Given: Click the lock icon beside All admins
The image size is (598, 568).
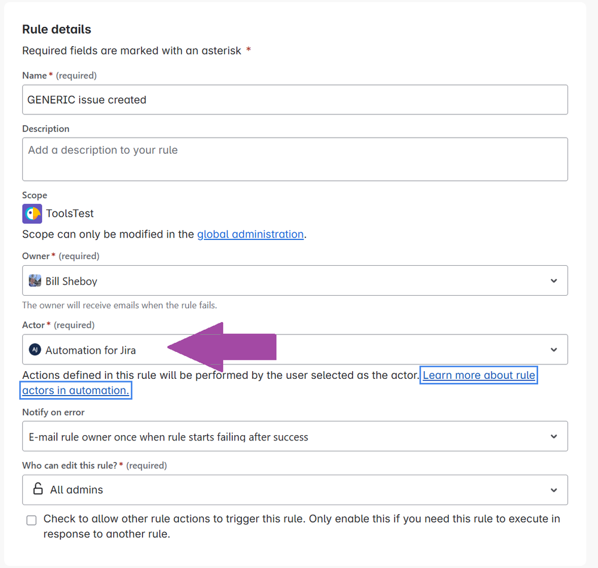Looking at the screenshot, I should pyautogui.click(x=37, y=490).
